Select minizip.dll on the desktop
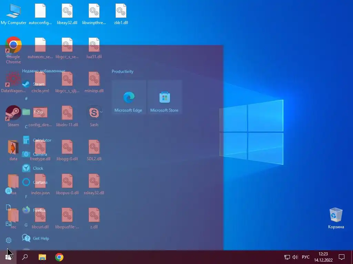The image size is (353, 264). tap(94, 82)
